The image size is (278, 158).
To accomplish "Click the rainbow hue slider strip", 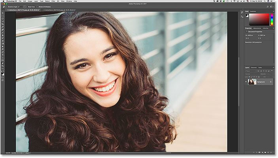I will [272, 20].
